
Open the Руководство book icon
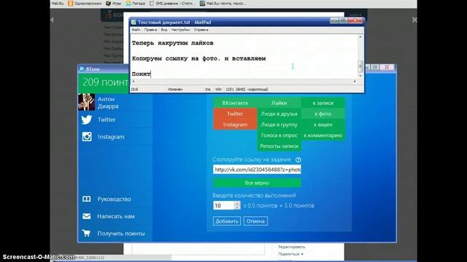click(x=86, y=199)
